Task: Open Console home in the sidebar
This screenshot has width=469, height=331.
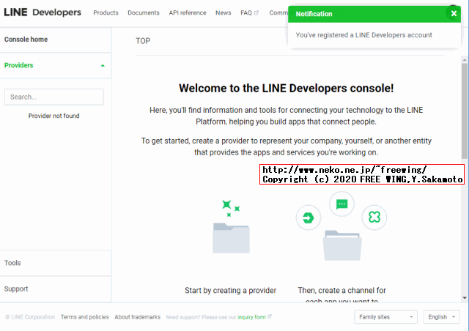Action: pyautogui.click(x=56, y=40)
